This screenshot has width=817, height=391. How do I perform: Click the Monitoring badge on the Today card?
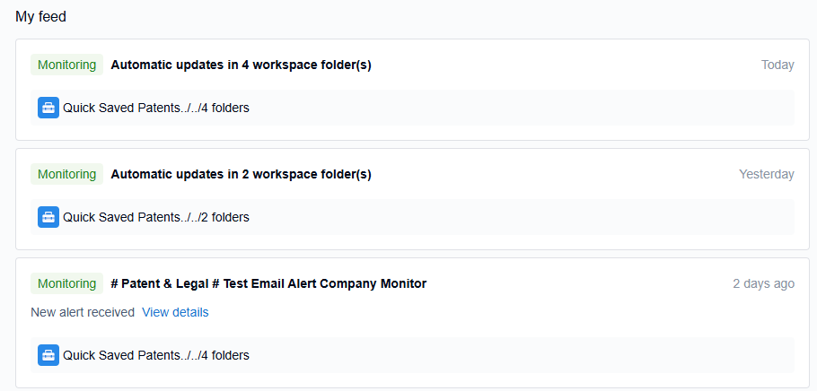coord(66,65)
